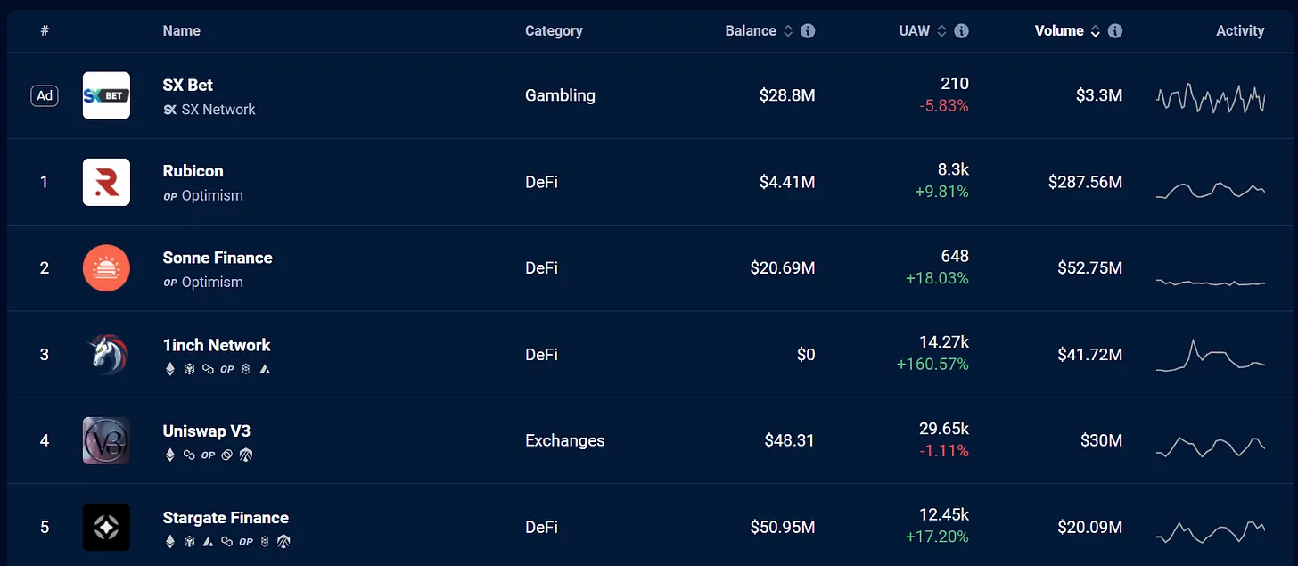Click the Stargate Finance black logo
This screenshot has height=566, width=1298.
(106, 527)
